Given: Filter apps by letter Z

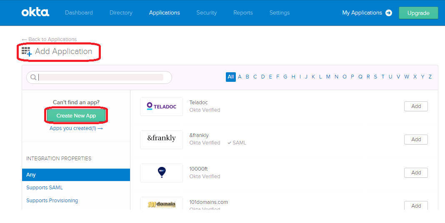Looking at the screenshot, I should click(430, 77).
